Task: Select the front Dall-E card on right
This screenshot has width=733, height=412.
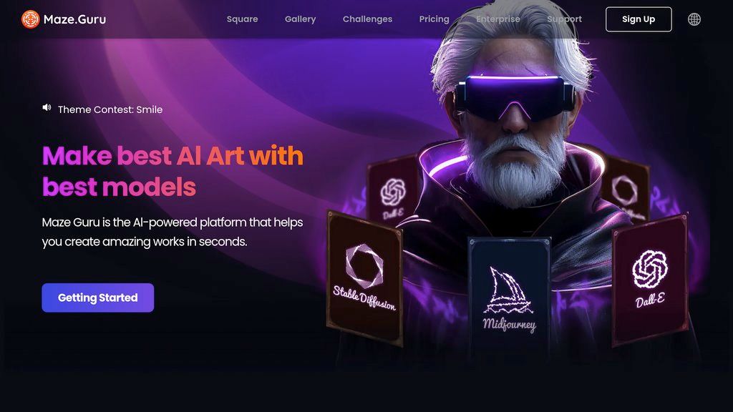Action: pyautogui.click(x=650, y=280)
